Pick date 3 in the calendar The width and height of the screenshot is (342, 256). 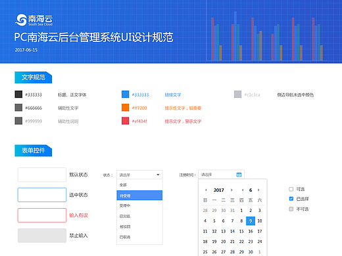point(260,211)
